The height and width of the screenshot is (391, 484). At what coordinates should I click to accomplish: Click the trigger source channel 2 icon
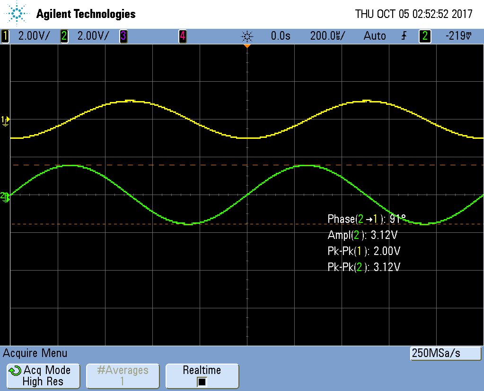point(424,36)
